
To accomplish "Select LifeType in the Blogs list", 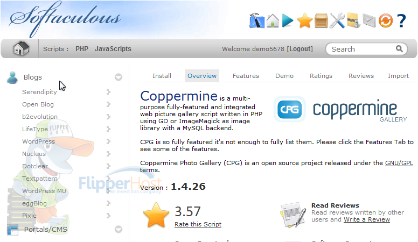I will [x=35, y=129].
